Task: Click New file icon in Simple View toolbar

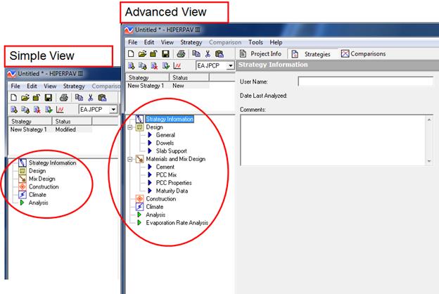Action: [x=13, y=98]
